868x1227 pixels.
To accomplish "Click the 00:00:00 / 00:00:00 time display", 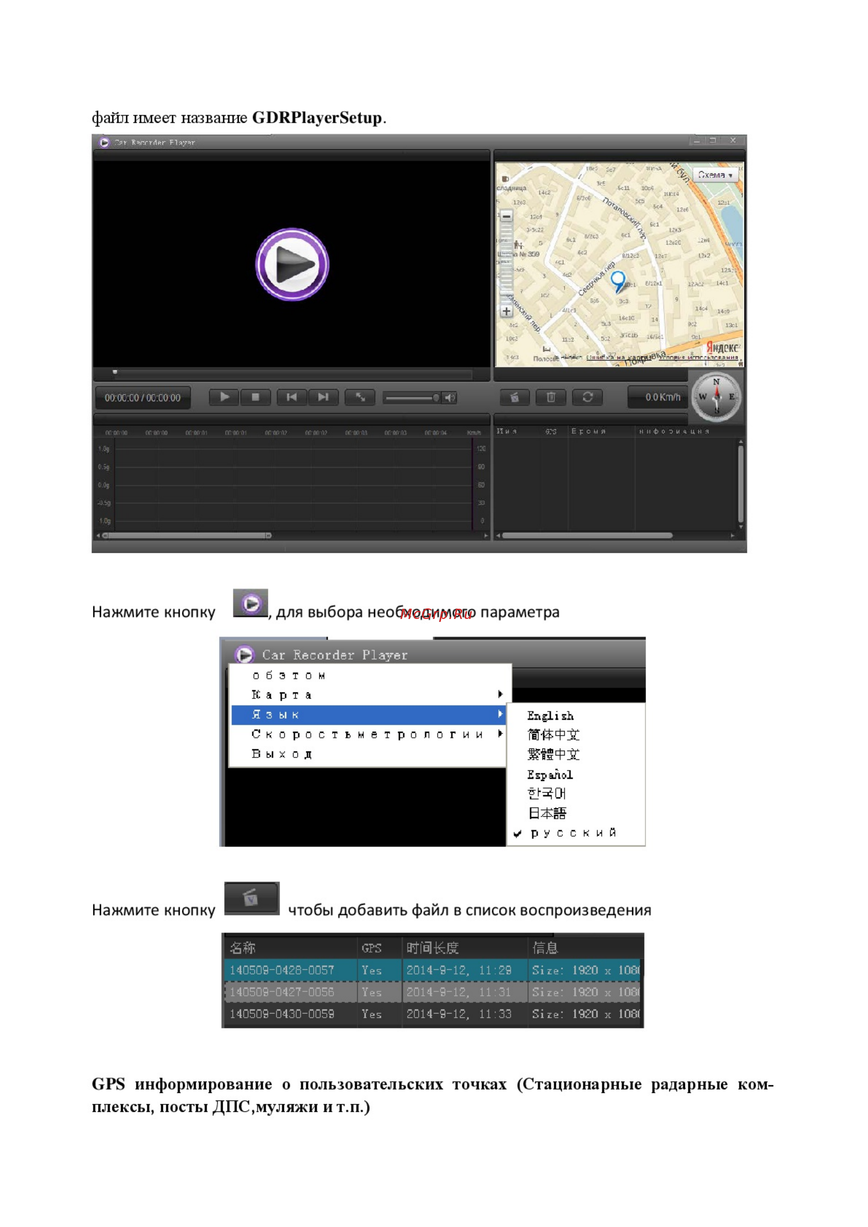I will (143, 397).
